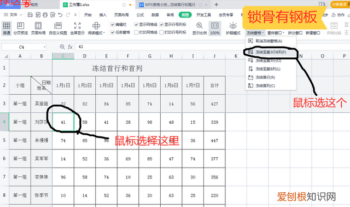This screenshot has height=207, width=350.
Task: Open the 开始 Home ribbon tab
Action: (87, 15)
